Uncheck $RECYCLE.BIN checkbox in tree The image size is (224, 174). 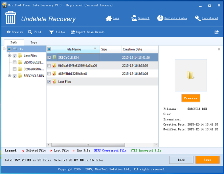click(15, 76)
